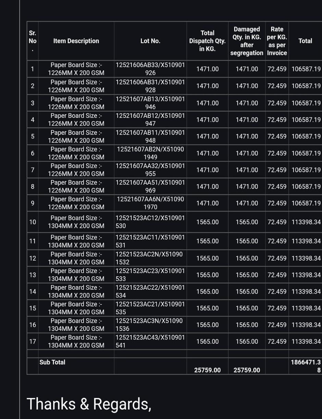Click subtotal dispatch quantity 25759.00
Viewport: 322px width, 419px height.
pyautogui.click(x=207, y=370)
